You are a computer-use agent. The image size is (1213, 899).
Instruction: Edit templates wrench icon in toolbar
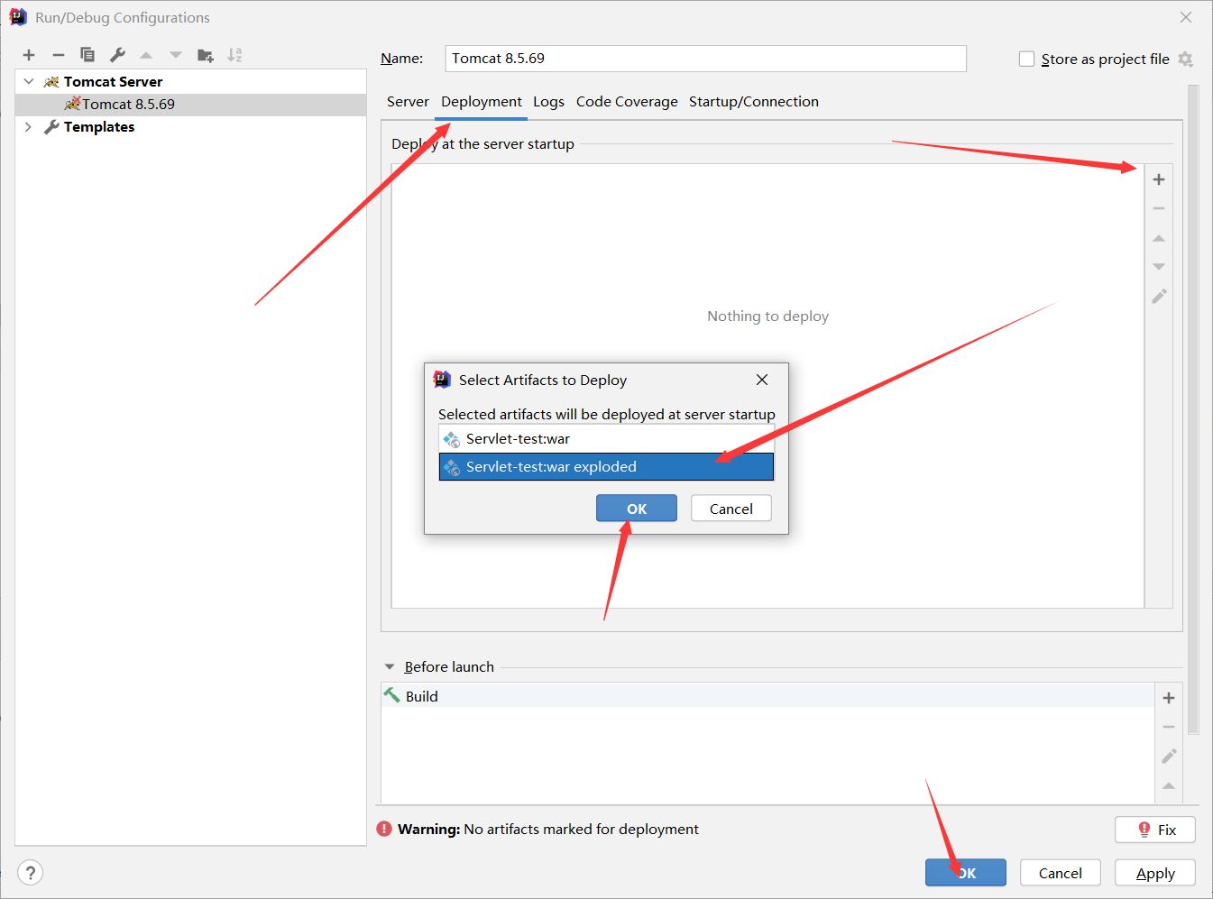117,55
